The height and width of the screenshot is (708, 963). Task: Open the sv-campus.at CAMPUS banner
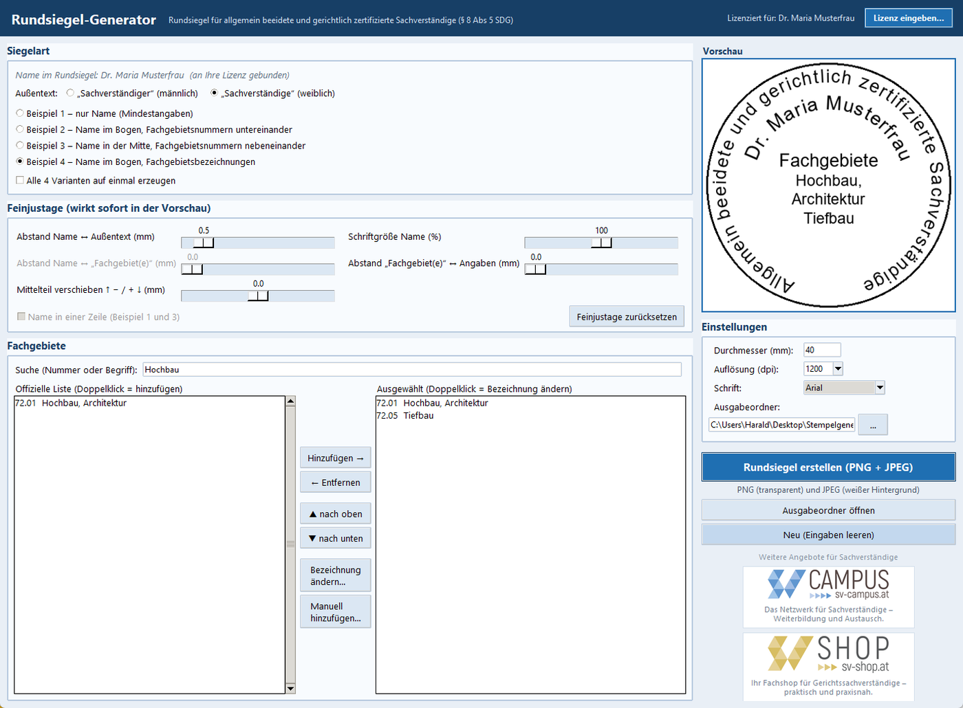tap(828, 597)
